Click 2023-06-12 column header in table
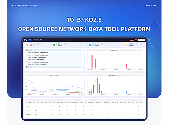This screenshot has height=126, width=169. (91, 103)
